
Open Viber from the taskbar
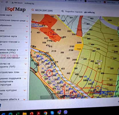(x=66, y=112)
